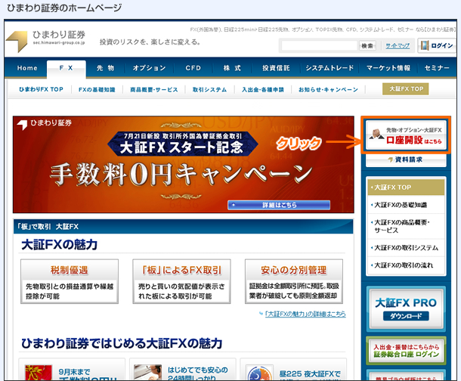Click the ログイン button
461x381 pixels.
(437, 45)
